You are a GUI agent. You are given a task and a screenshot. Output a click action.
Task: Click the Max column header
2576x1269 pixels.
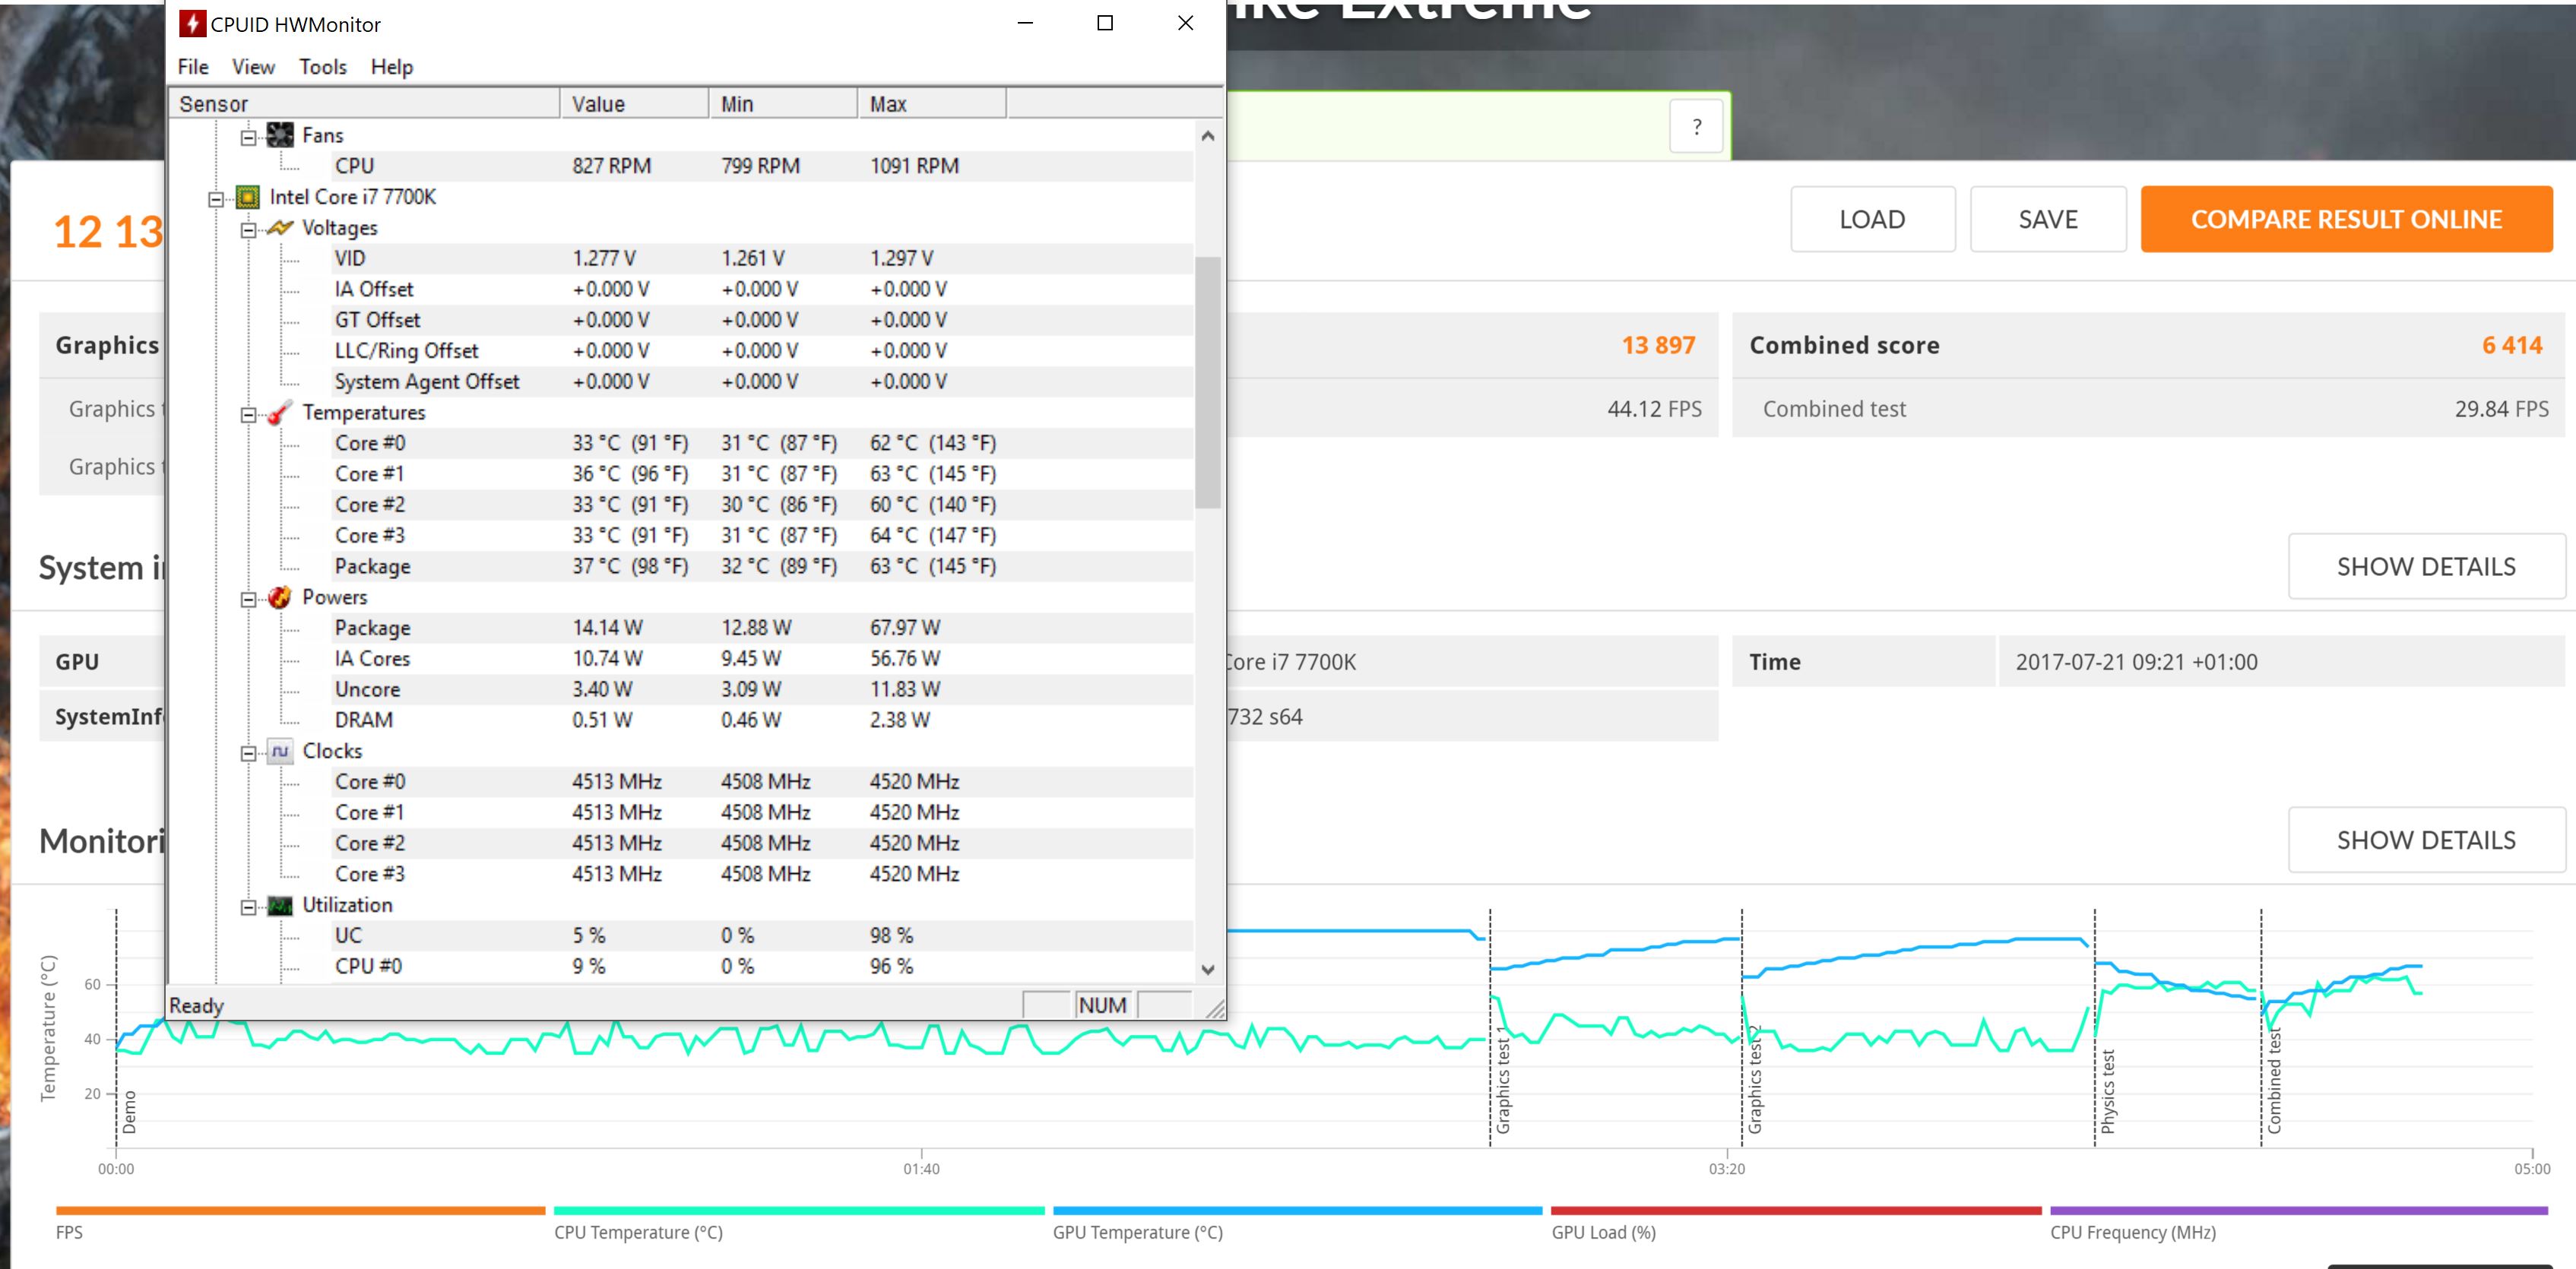(x=932, y=104)
